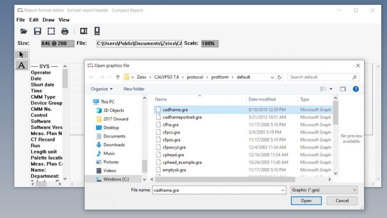Open the Organize dropdown menu

point(101,89)
